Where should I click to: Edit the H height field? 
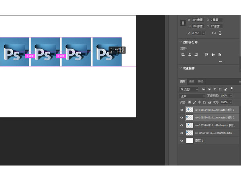click(198, 26)
